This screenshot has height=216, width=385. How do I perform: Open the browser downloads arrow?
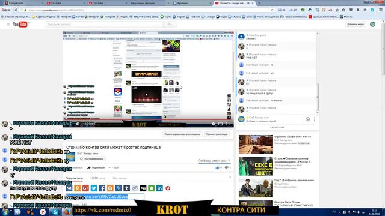358,10
